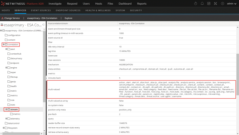The width and height of the screenshot is (239, 135).
Task: Click the data-privacy folder icon
Action: (9, 58)
